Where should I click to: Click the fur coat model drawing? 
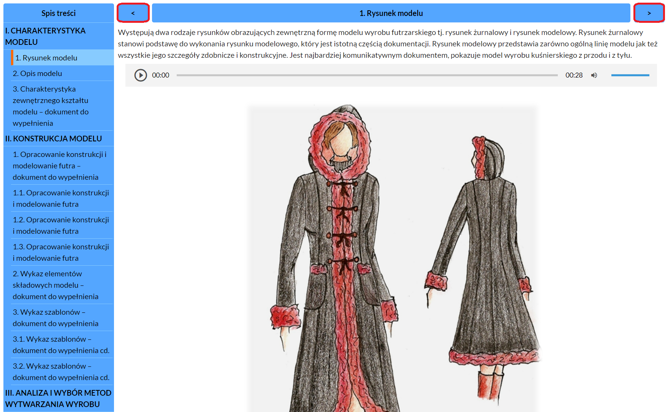[x=393, y=258]
